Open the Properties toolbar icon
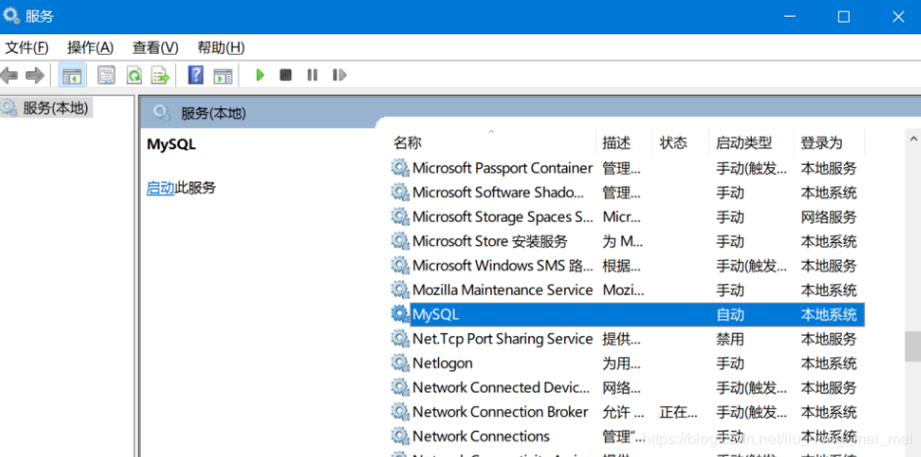The image size is (921, 457). (x=107, y=75)
